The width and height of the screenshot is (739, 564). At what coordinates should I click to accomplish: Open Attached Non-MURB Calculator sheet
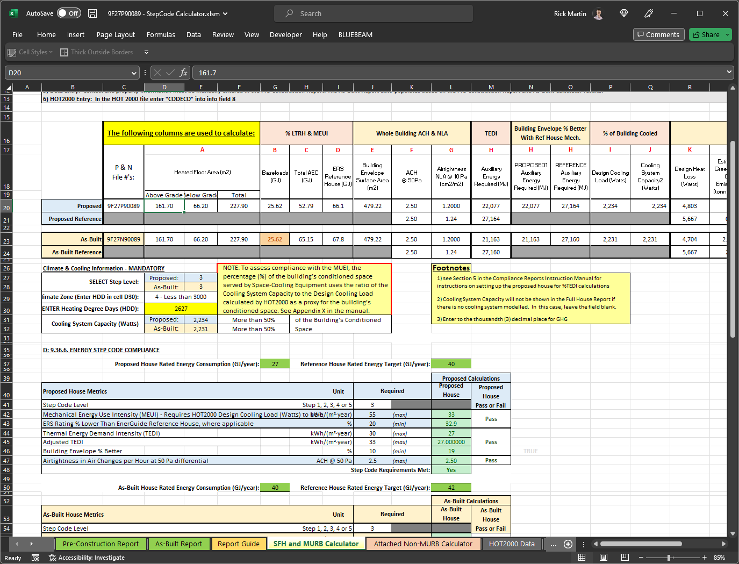[x=424, y=544]
